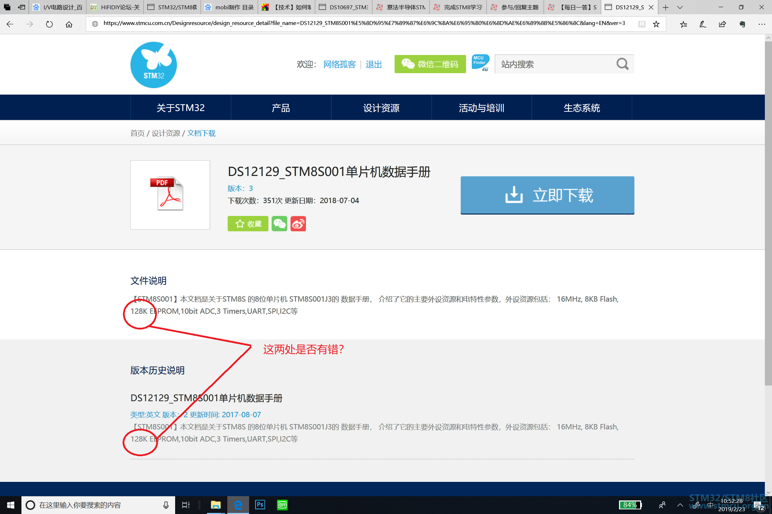Viewport: 772px width, 514px height.
Task: Click the 84% battery indicator
Action: [630, 505]
